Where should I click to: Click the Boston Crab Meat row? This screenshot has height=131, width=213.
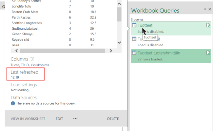(x=26, y=12)
